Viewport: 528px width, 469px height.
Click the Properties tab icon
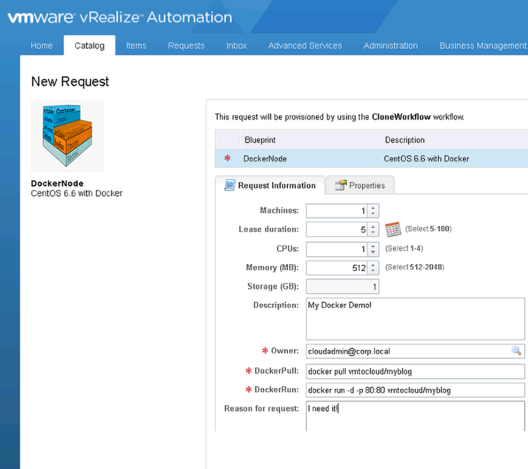(341, 185)
